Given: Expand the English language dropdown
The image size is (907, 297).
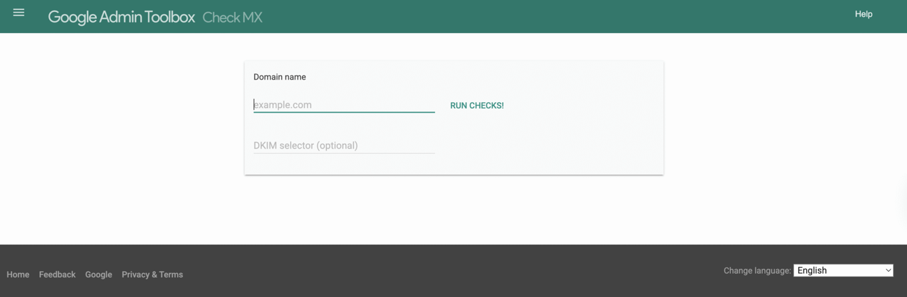Looking at the screenshot, I should pyautogui.click(x=843, y=270).
